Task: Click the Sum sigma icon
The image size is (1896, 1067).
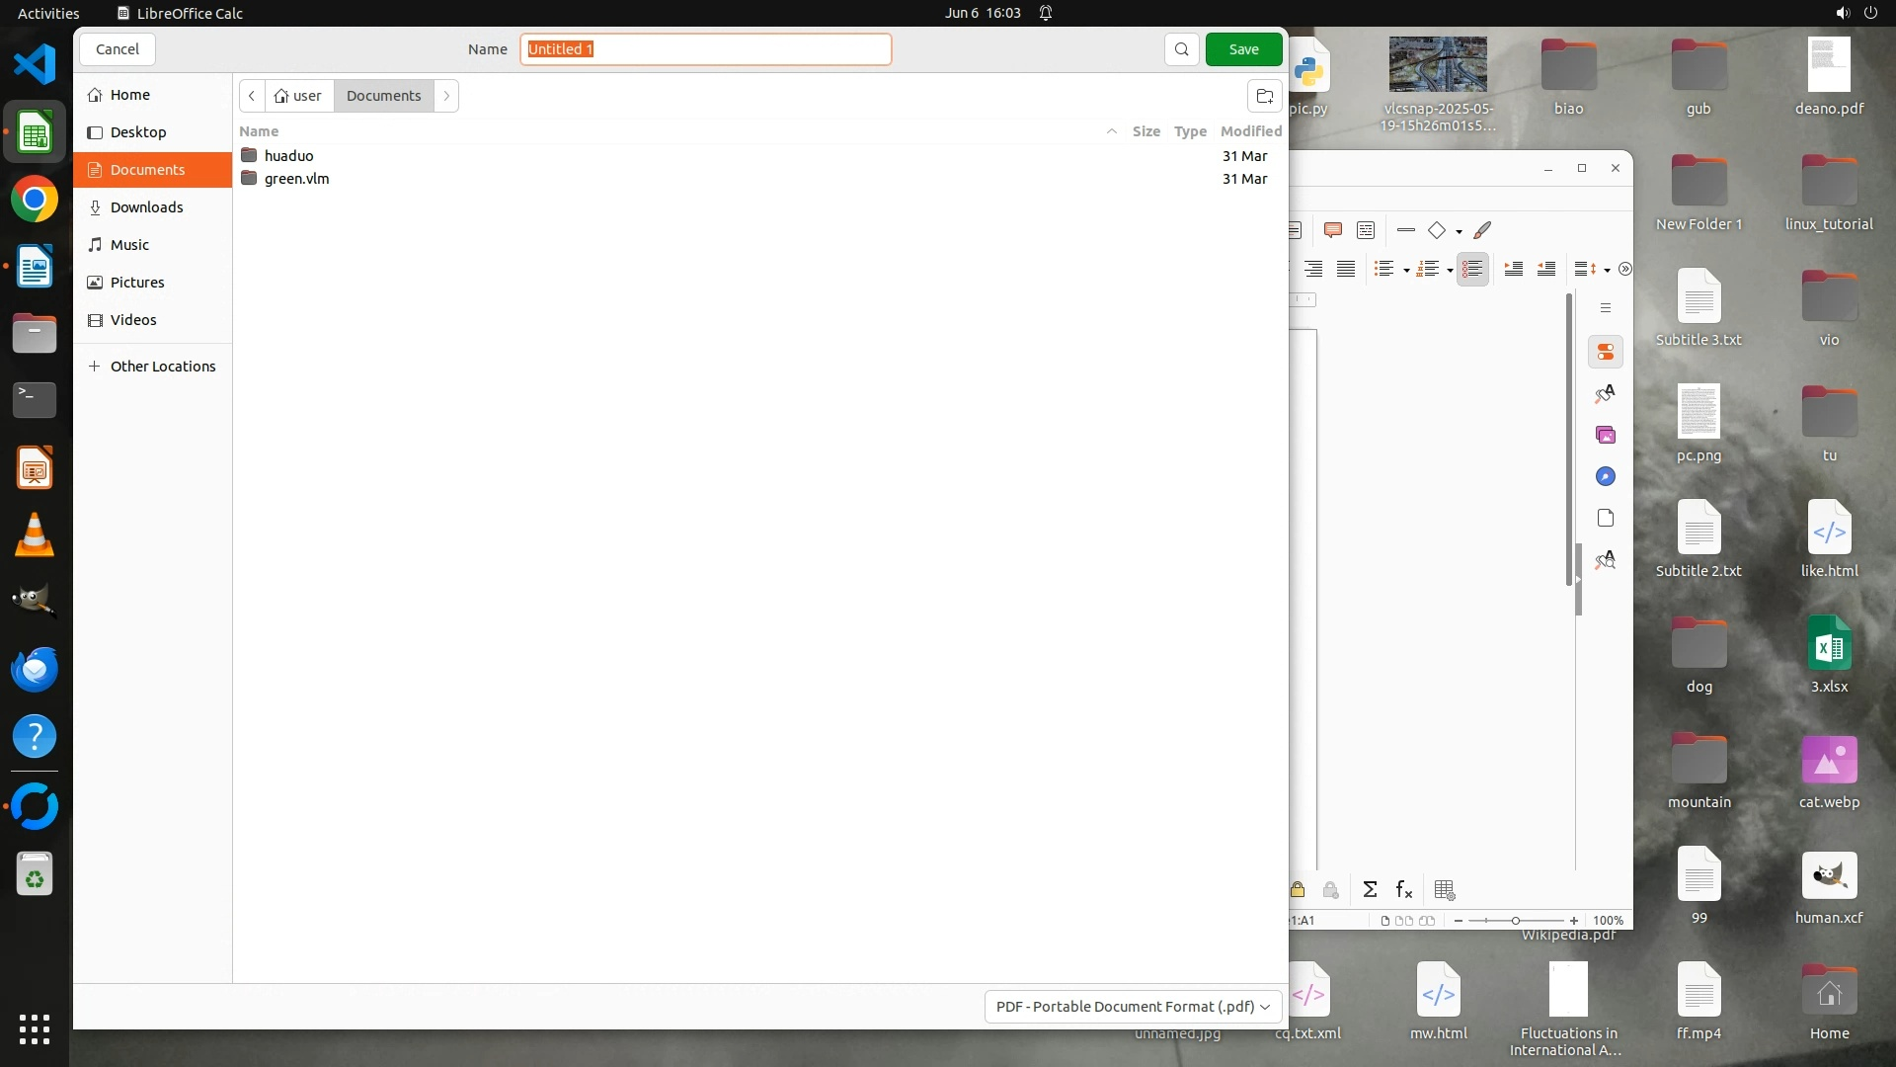Action: coord(1370,889)
